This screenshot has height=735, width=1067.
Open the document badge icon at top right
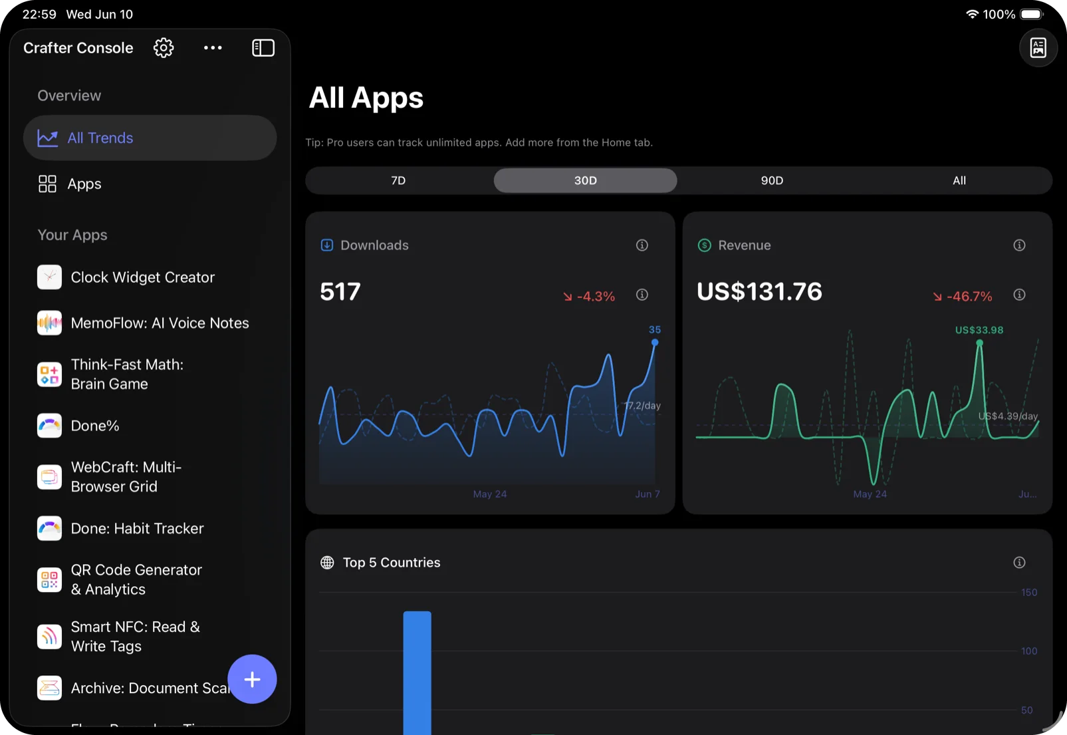1038,48
